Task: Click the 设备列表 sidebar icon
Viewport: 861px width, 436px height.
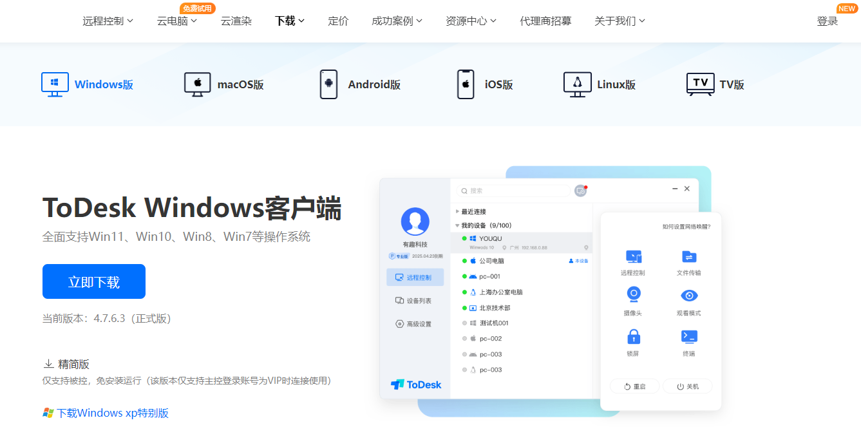Action: [x=399, y=301]
